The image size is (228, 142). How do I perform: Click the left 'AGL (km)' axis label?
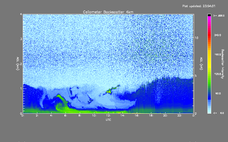pos(18,64)
